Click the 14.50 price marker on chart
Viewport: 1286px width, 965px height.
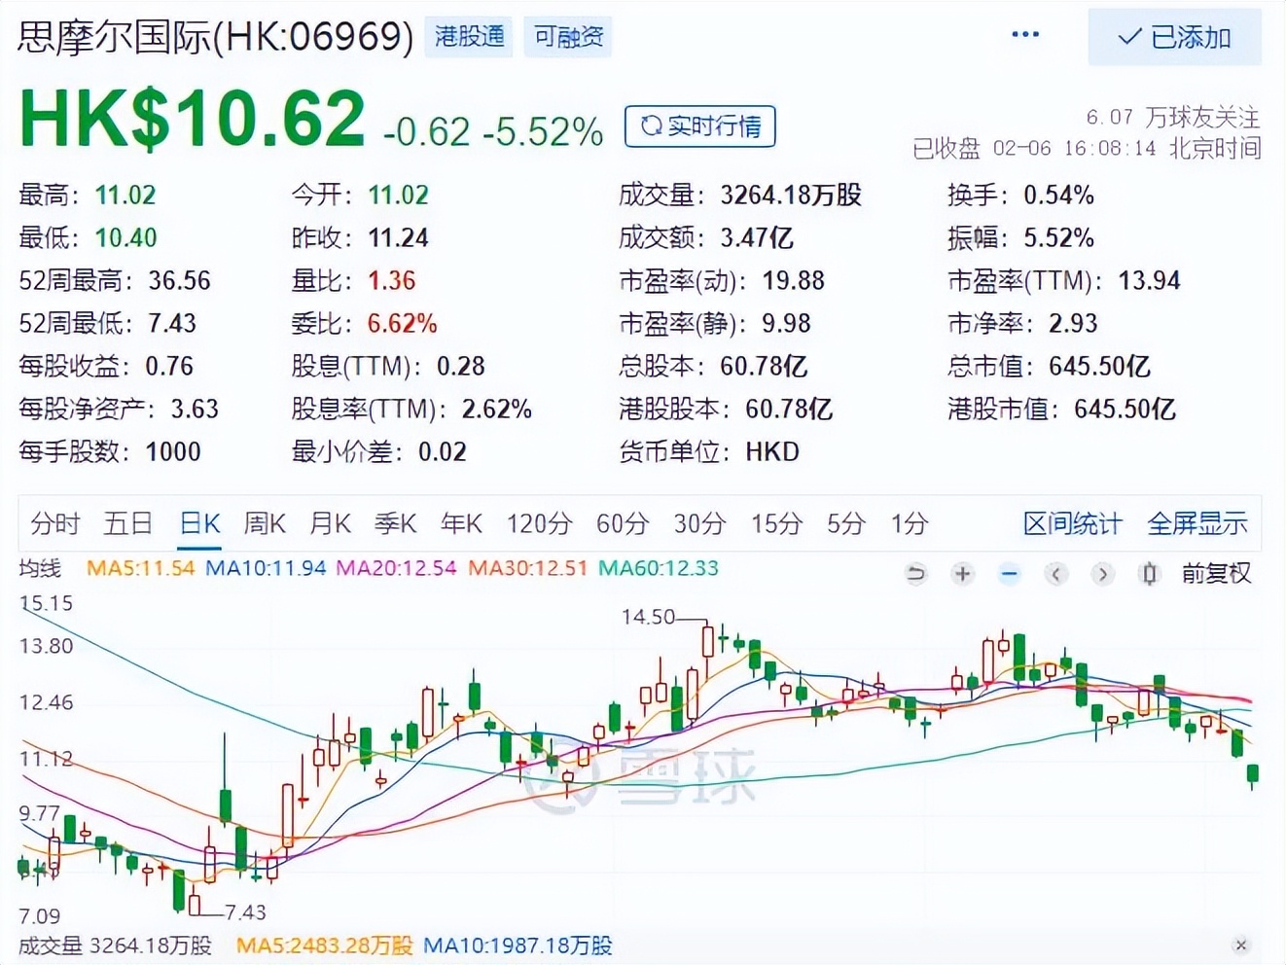649,616
